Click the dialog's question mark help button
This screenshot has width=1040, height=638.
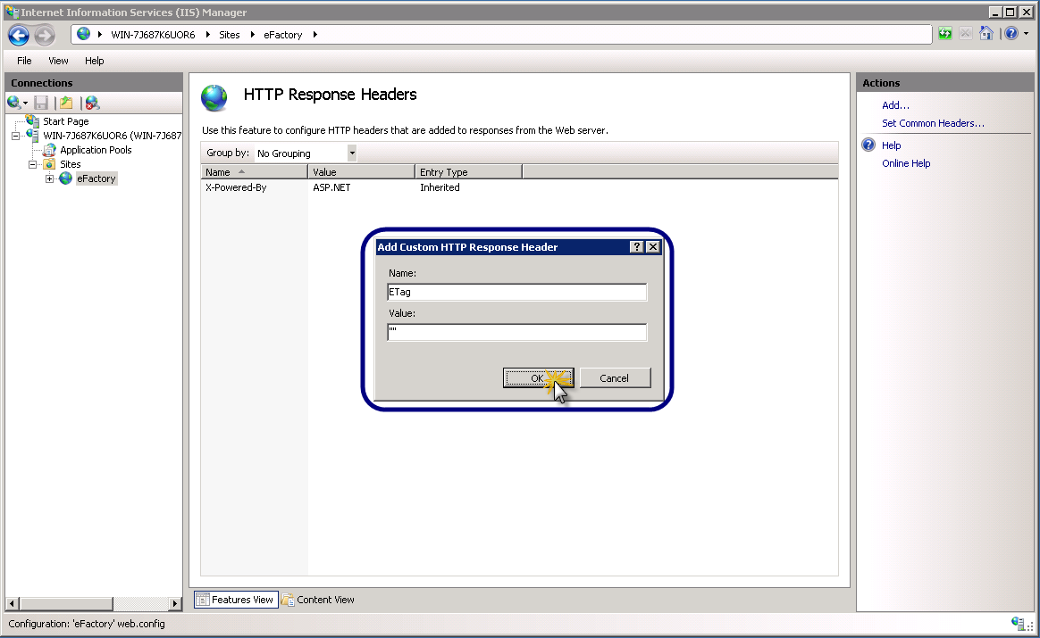pyautogui.click(x=637, y=246)
